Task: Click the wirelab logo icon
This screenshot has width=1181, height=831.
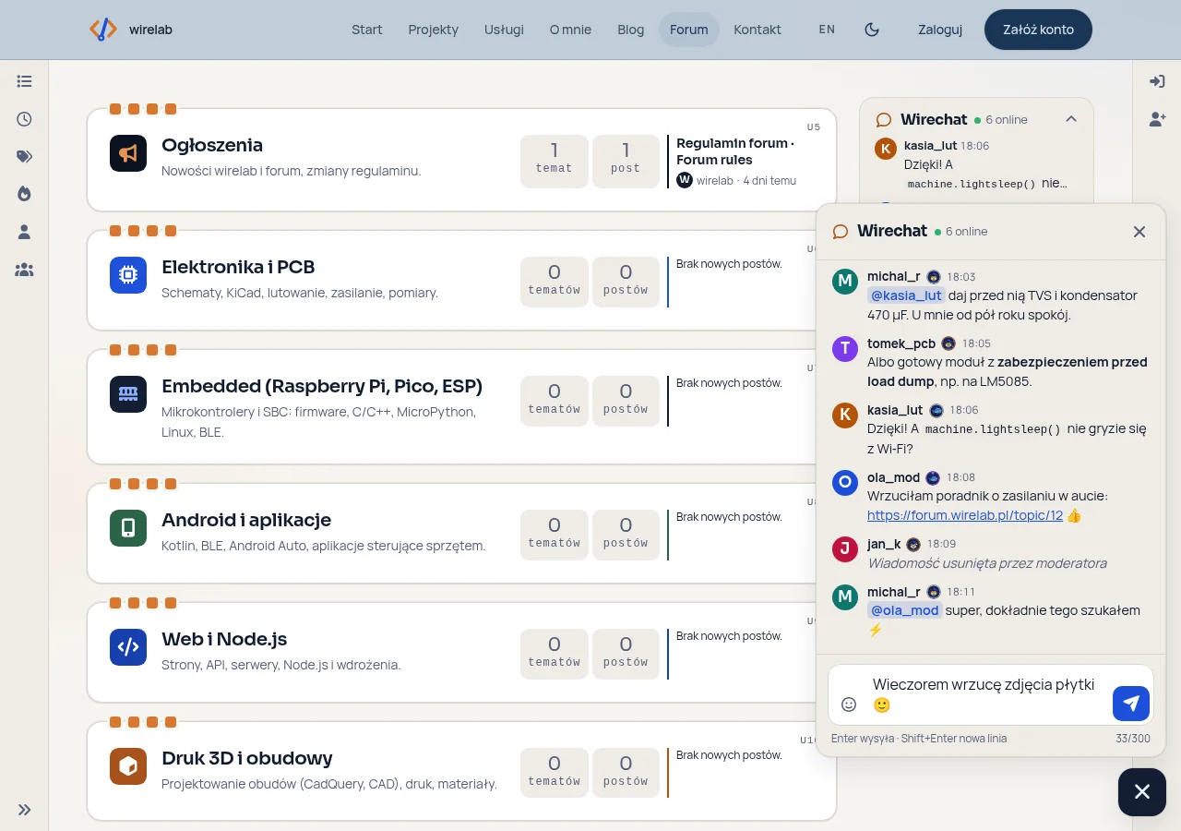Action: tap(103, 30)
